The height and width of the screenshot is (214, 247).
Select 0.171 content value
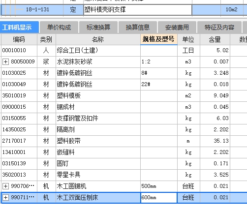(215, 163)
